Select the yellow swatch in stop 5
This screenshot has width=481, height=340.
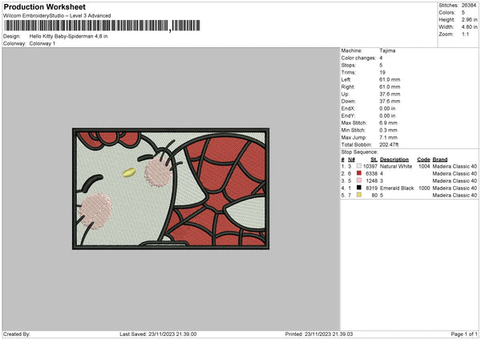click(358, 195)
